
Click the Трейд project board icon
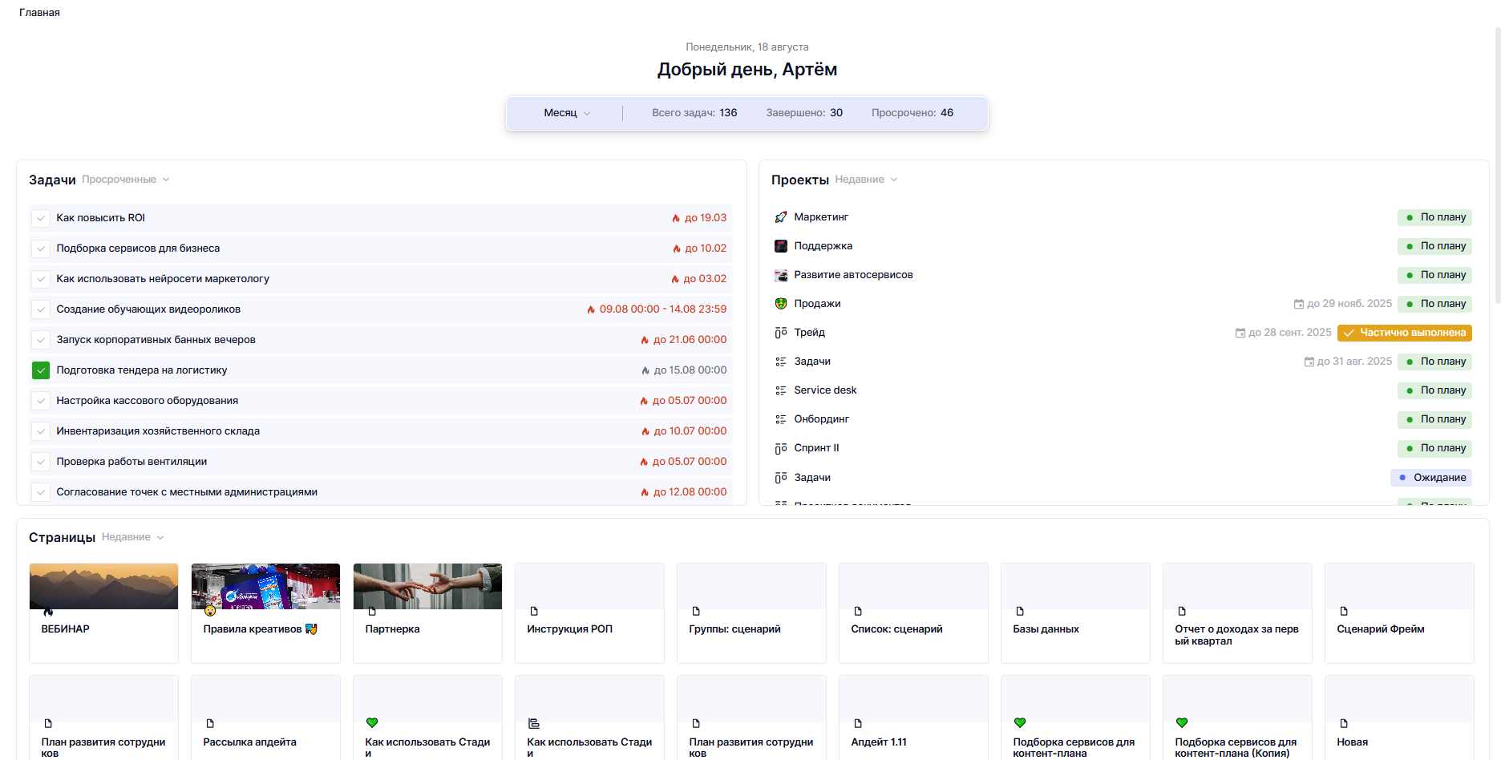(x=781, y=333)
